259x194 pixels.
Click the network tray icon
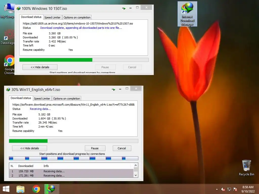pos(229,189)
